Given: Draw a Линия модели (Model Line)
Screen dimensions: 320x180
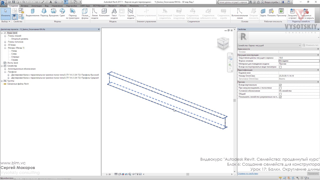Looking at the screenshot, I should [x=94, y=13].
